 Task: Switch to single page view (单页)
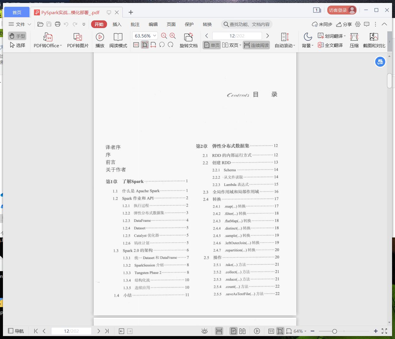[x=212, y=45]
